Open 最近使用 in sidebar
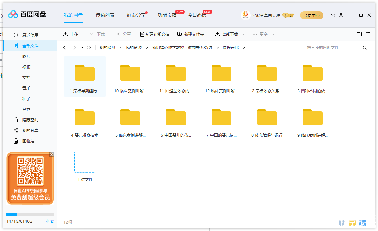378x231 pixels. [30, 35]
